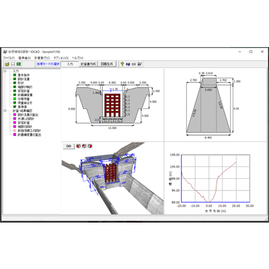
Task: Switch to 計算書作成 mode
Action: coord(88,64)
